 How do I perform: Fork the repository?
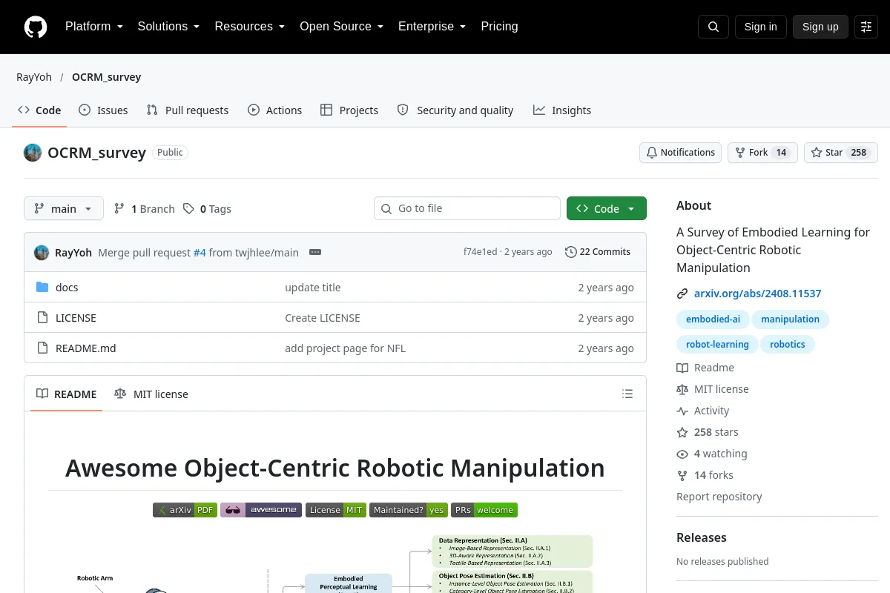point(762,153)
